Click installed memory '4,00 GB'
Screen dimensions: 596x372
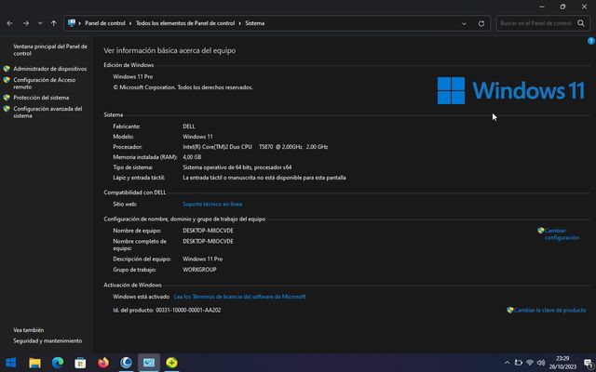coord(192,157)
